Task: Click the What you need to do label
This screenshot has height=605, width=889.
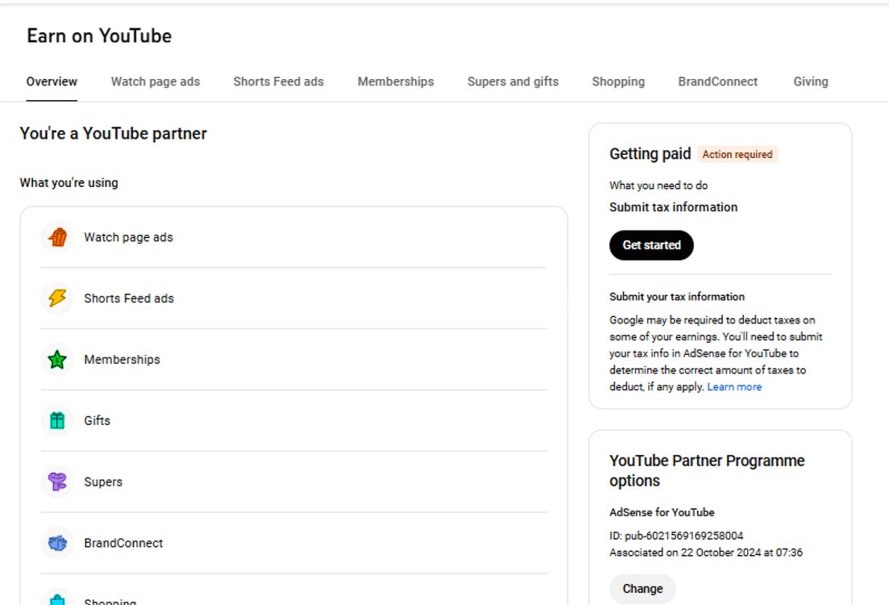Action: (x=658, y=186)
